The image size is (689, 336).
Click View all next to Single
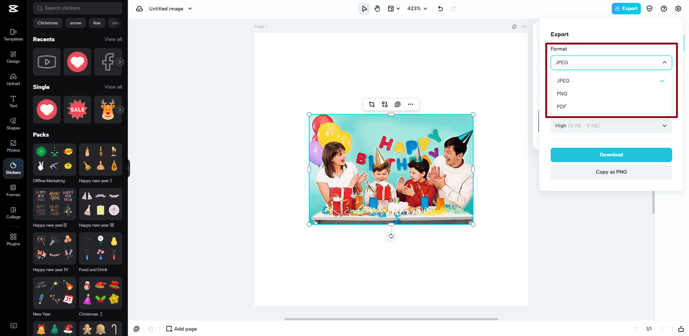click(x=113, y=87)
